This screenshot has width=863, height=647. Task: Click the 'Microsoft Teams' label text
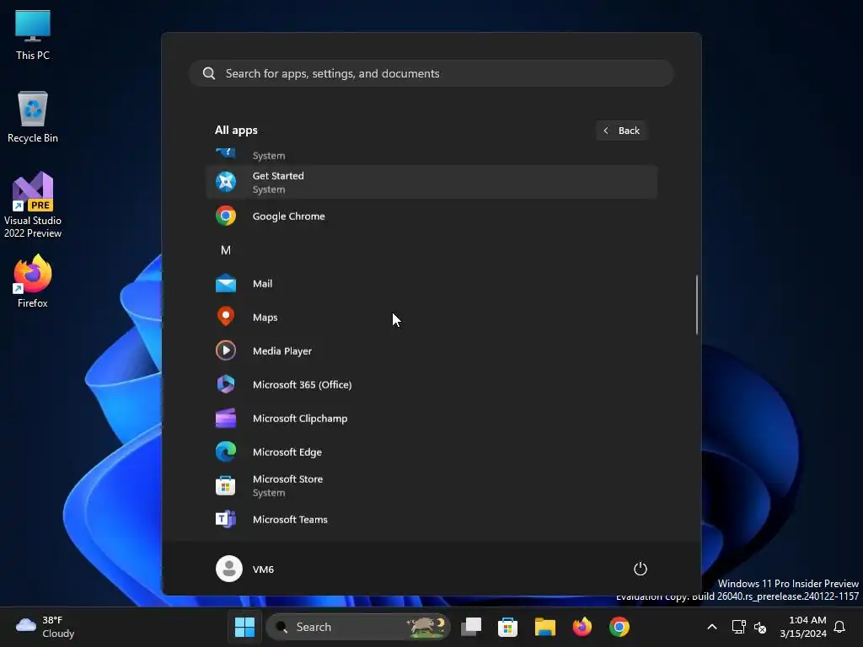(x=290, y=519)
